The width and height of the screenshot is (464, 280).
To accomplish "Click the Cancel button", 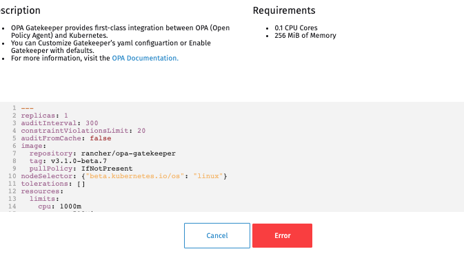I will [x=217, y=235].
